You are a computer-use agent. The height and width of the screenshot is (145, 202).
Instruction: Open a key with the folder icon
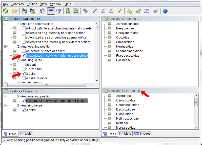tap(15, 11)
